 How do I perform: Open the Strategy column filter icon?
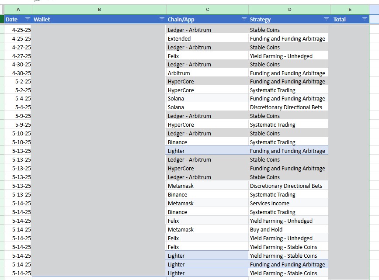tap(326, 19)
